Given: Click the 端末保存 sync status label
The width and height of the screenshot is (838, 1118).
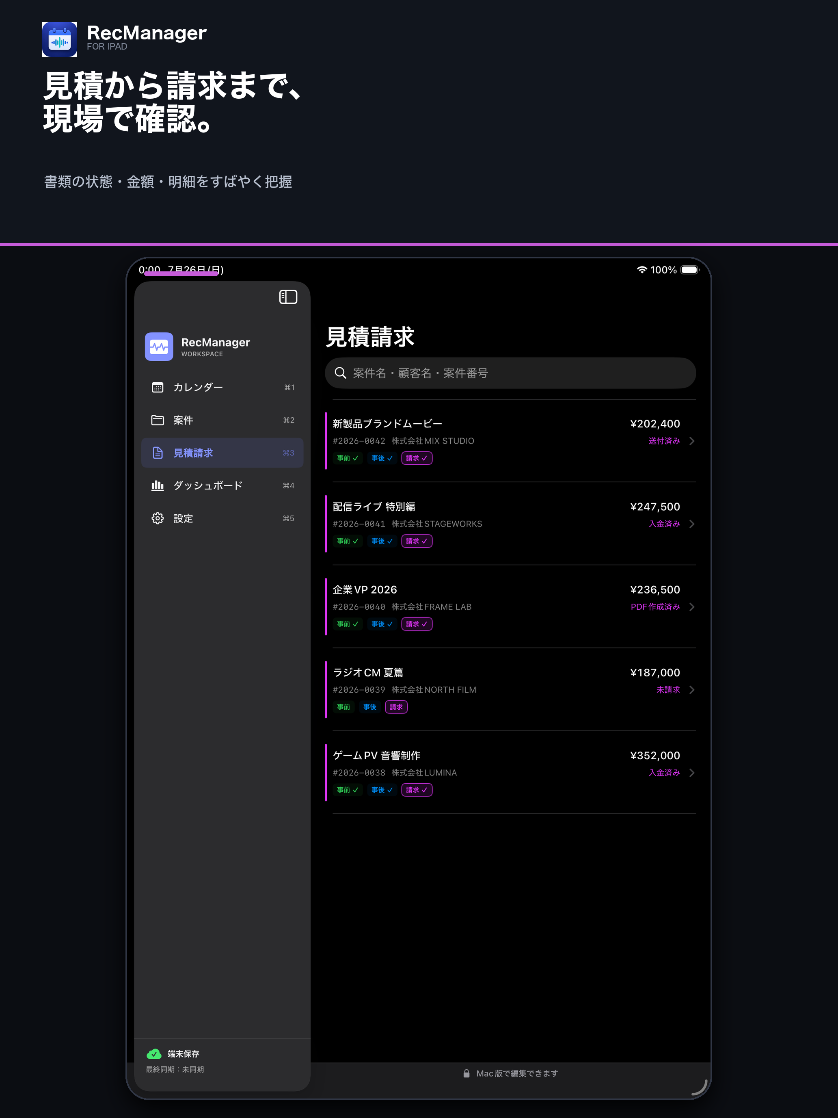Looking at the screenshot, I should 184,1054.
